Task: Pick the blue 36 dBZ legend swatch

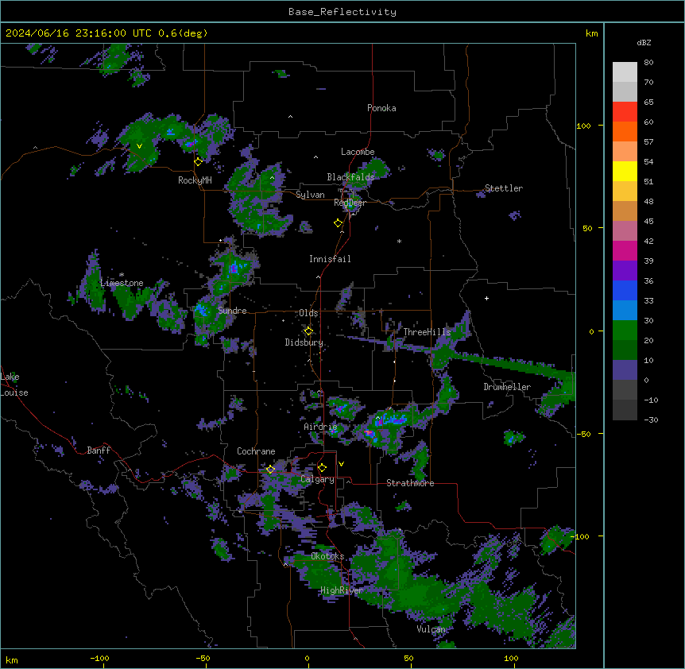Action: point(625,290)
